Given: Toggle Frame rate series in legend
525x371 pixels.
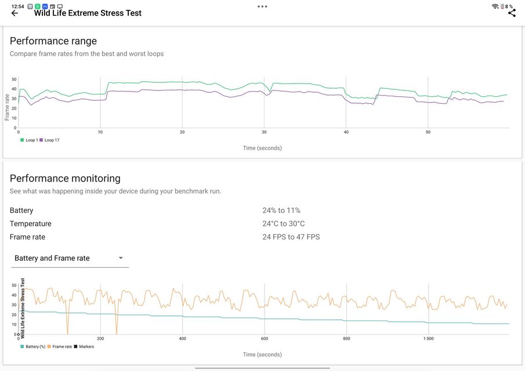Looking at the screenshot, I should click(59, 347).
